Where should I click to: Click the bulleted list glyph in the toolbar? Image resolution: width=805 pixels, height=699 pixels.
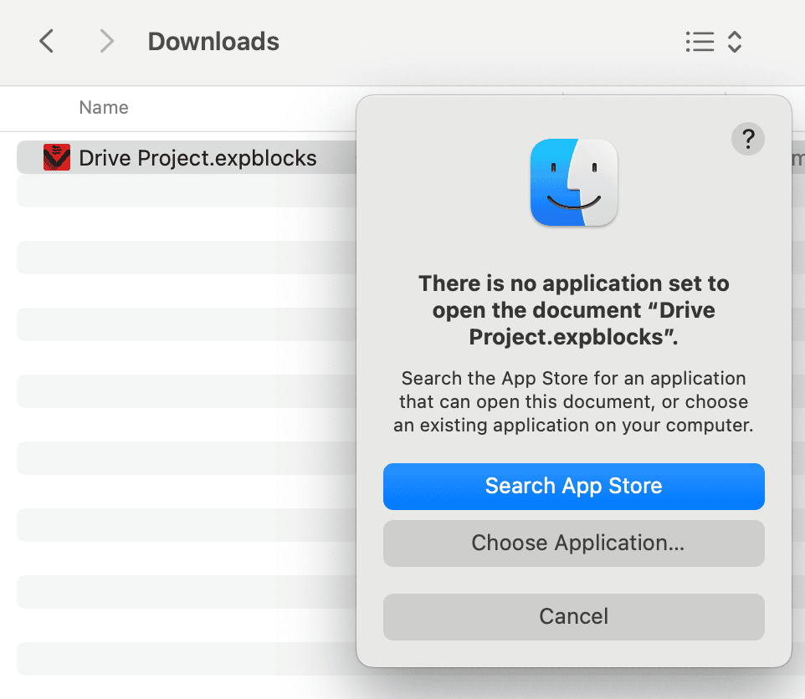click(x=700, y=41)
